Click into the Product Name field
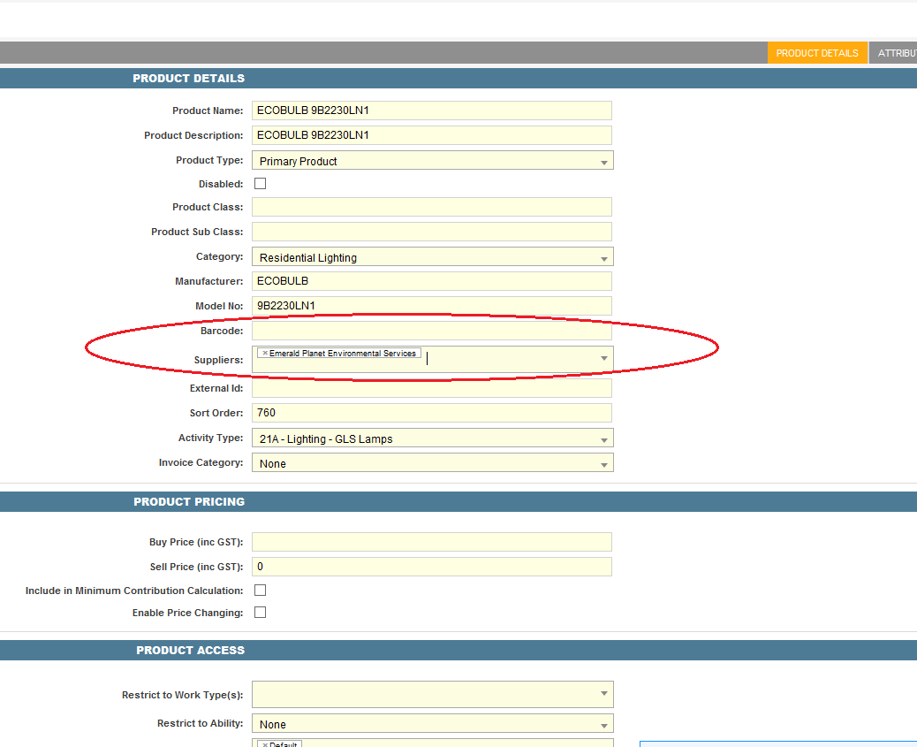Screen dimensions: 917x747 pos(431,111)
